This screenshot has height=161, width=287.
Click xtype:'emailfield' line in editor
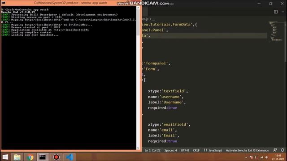coord(169,124)
